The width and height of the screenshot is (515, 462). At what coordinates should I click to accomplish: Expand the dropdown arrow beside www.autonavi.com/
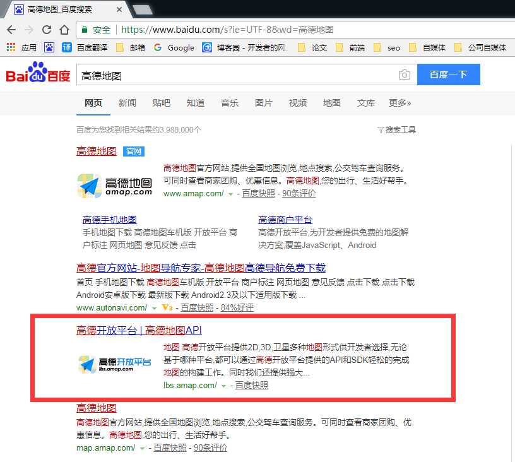[155, 309]
